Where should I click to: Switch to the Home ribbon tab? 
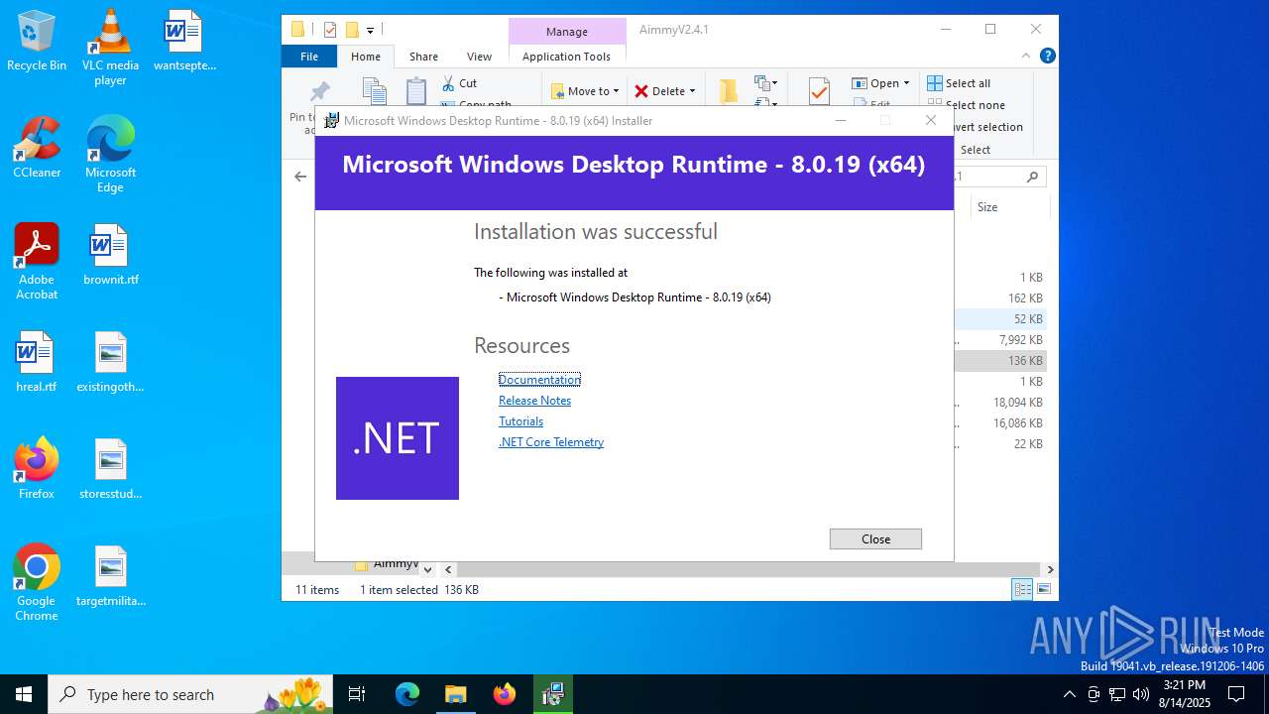click(x=365, y=57)
